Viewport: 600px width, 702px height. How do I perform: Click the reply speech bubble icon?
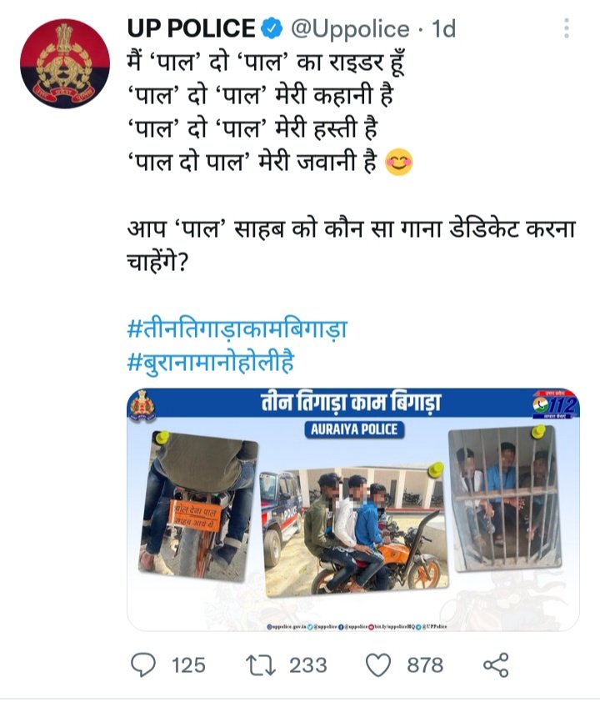pos(143,664)
